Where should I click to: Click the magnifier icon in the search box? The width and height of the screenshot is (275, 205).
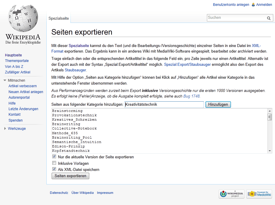pyautogui.click(x=269, y=18)
